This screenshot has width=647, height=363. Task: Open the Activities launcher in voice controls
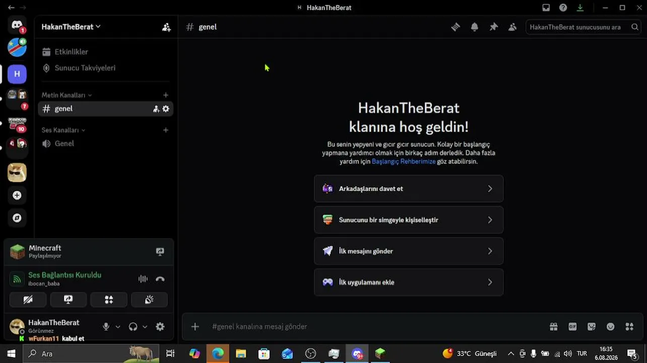click(109, 299)
